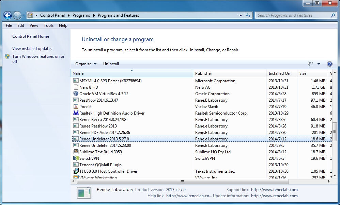The image size is (340, 205).
Task: Click the Poedit program icon
Action: point(76,107)
